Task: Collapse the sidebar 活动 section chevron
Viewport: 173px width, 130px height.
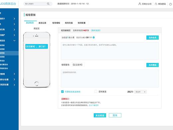Action: [x=14, y=41]
